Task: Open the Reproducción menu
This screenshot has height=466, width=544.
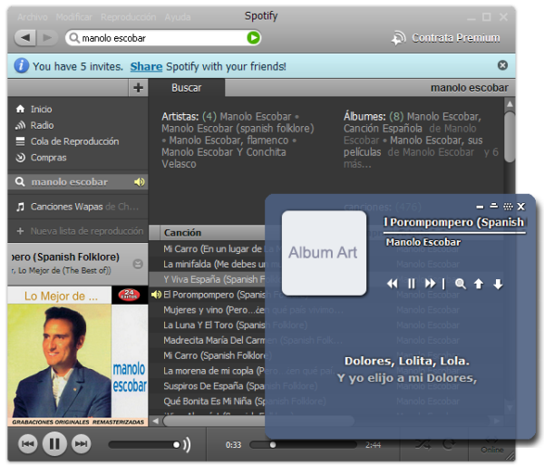Action: 129,17
